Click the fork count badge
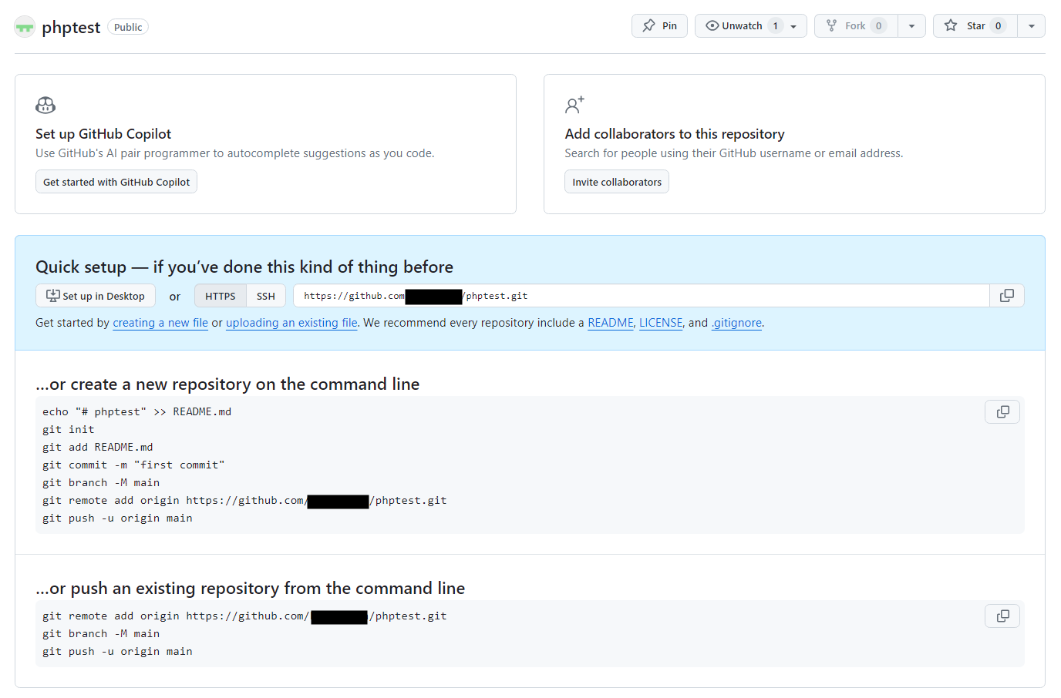The image size is (1061, 698). pyautogui.click(x=878, y=25)
